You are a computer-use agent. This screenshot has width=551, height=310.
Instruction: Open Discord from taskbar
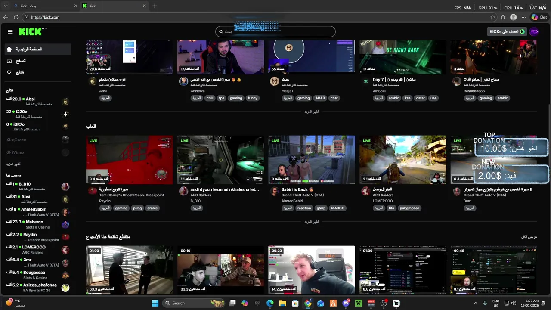346,303
